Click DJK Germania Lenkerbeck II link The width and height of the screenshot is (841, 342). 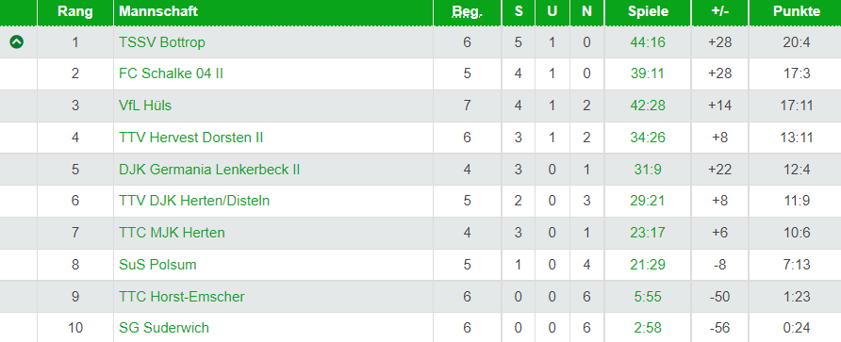pyautogui.click(x=209, y=170)
